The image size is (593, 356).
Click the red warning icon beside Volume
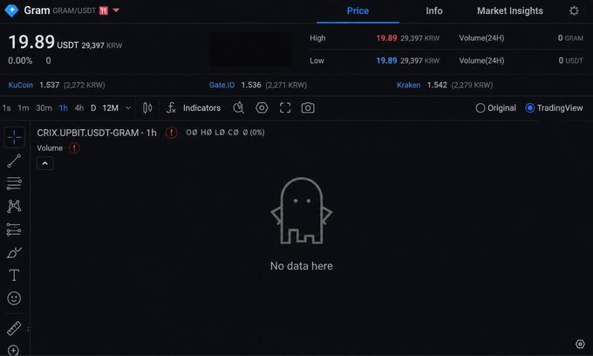(74, 148)
